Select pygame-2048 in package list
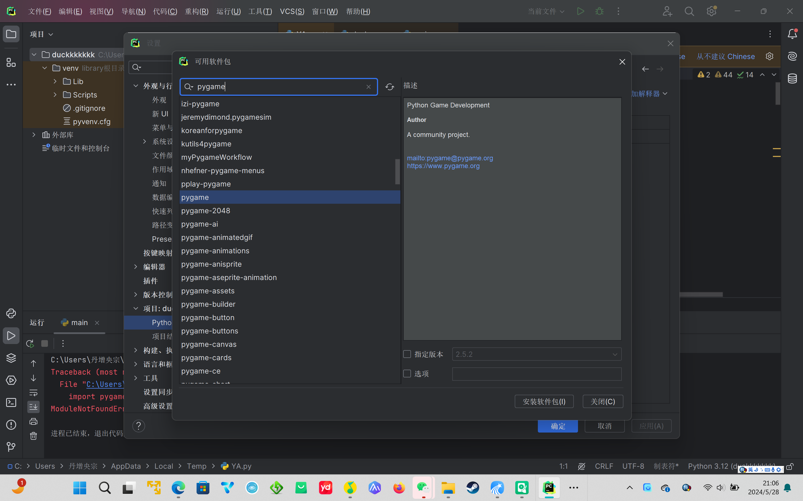This screenshot has width=803, height=501. 290,211
